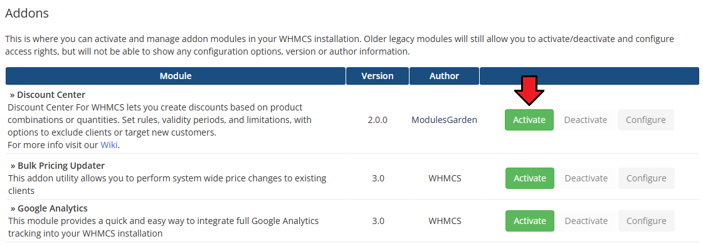703x246 pixels.
Task: Click Deactivate for Google Analytics
Action: 586,221
